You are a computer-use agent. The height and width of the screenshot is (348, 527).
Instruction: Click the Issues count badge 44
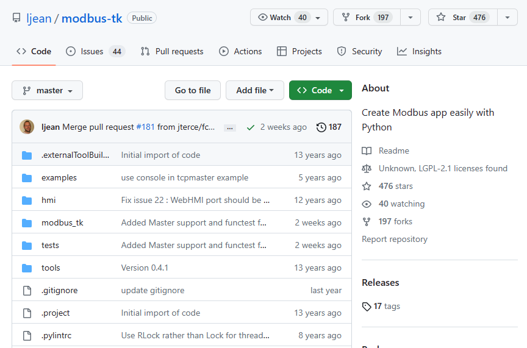117,51
